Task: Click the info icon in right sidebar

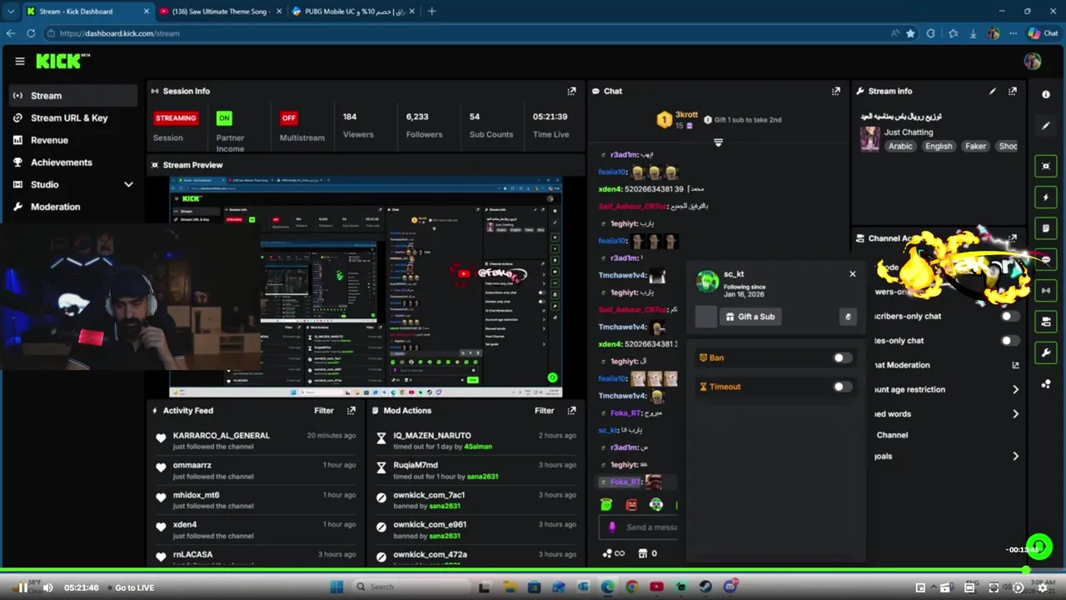Action: (1046, 94)
